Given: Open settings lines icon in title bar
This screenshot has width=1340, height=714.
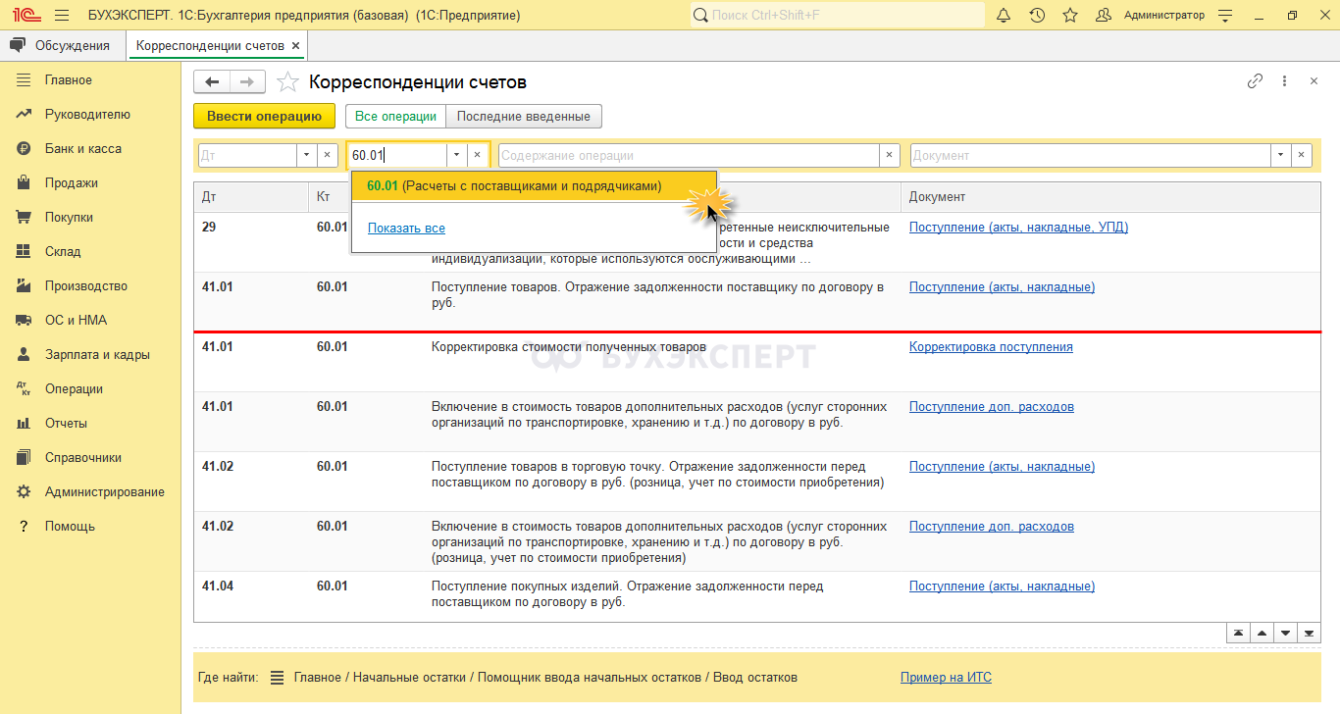Looking at the screenshot, I should coord(1225,16).
